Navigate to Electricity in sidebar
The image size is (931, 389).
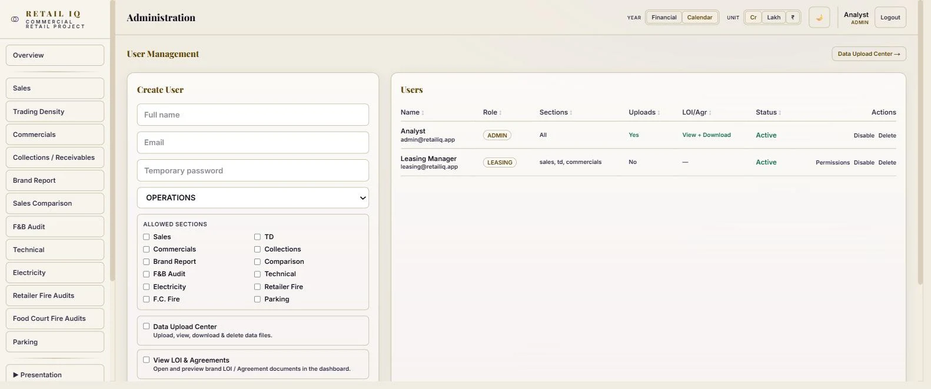[55, 273]
